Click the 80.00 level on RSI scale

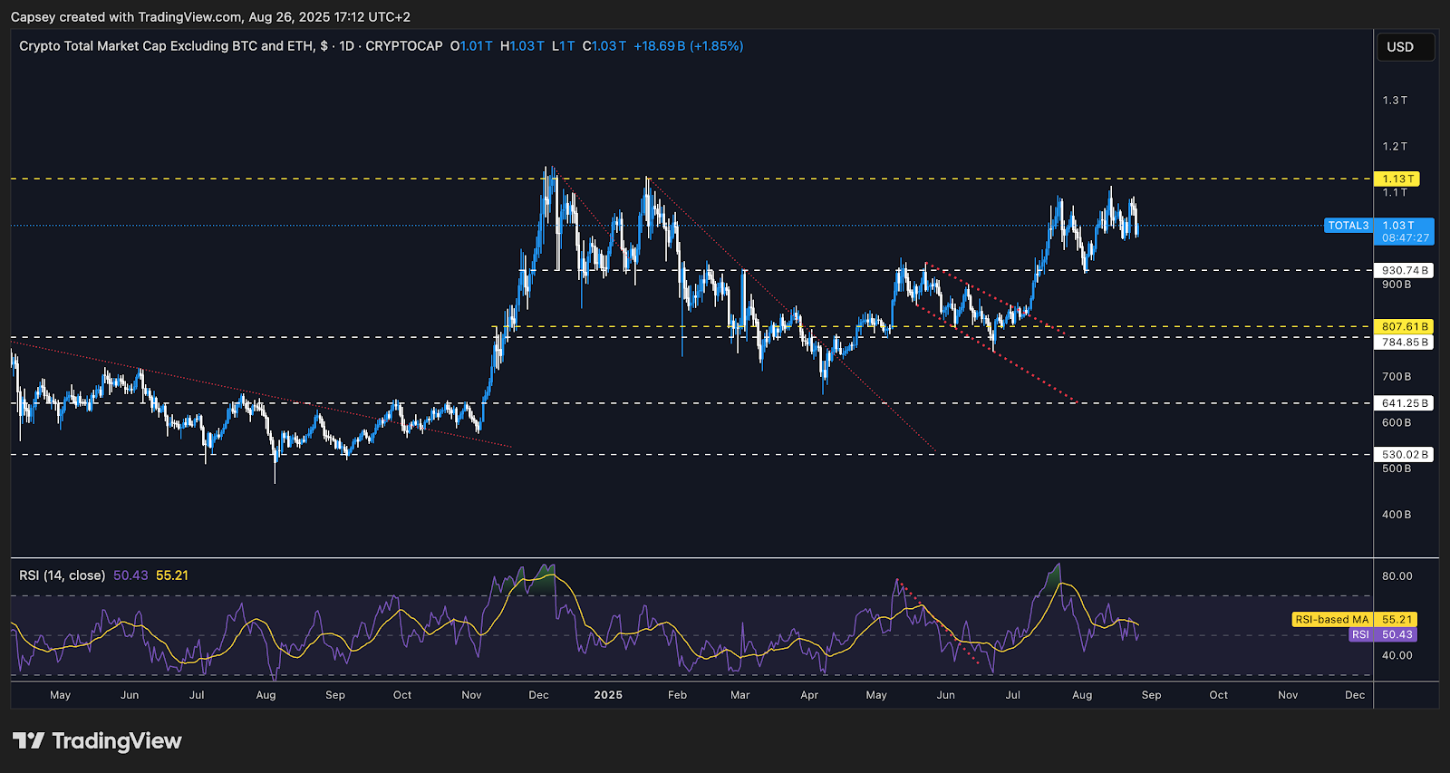(x=1397, y=576)
